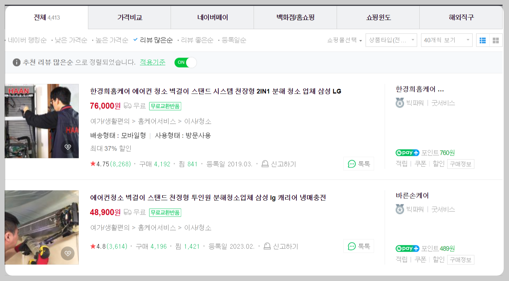Click the 신고하기 bell icon on first product
Image resolution: width=509 pixels, height=281 pixels.
coord(265,164)
